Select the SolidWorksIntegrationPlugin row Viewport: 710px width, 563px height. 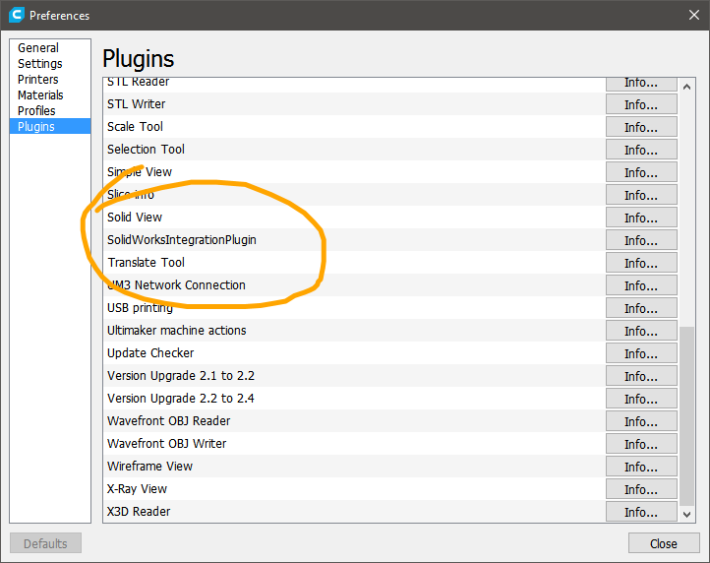tap(354, 240)
